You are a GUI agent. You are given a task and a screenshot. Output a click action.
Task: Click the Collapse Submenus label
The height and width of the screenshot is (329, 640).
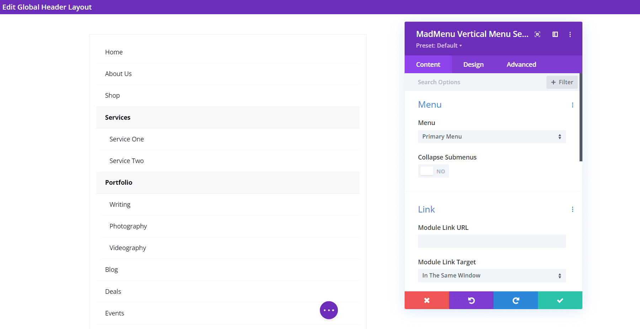[x=447, y=157]
